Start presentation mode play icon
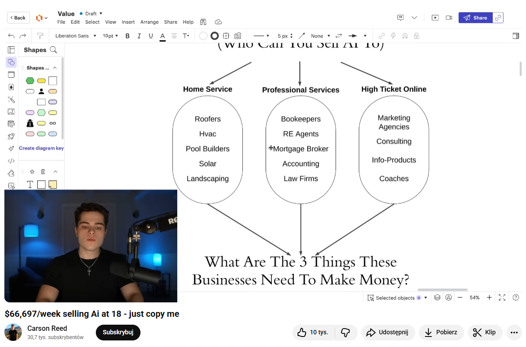Screen dimensions: 526x347 coord(435,18)
